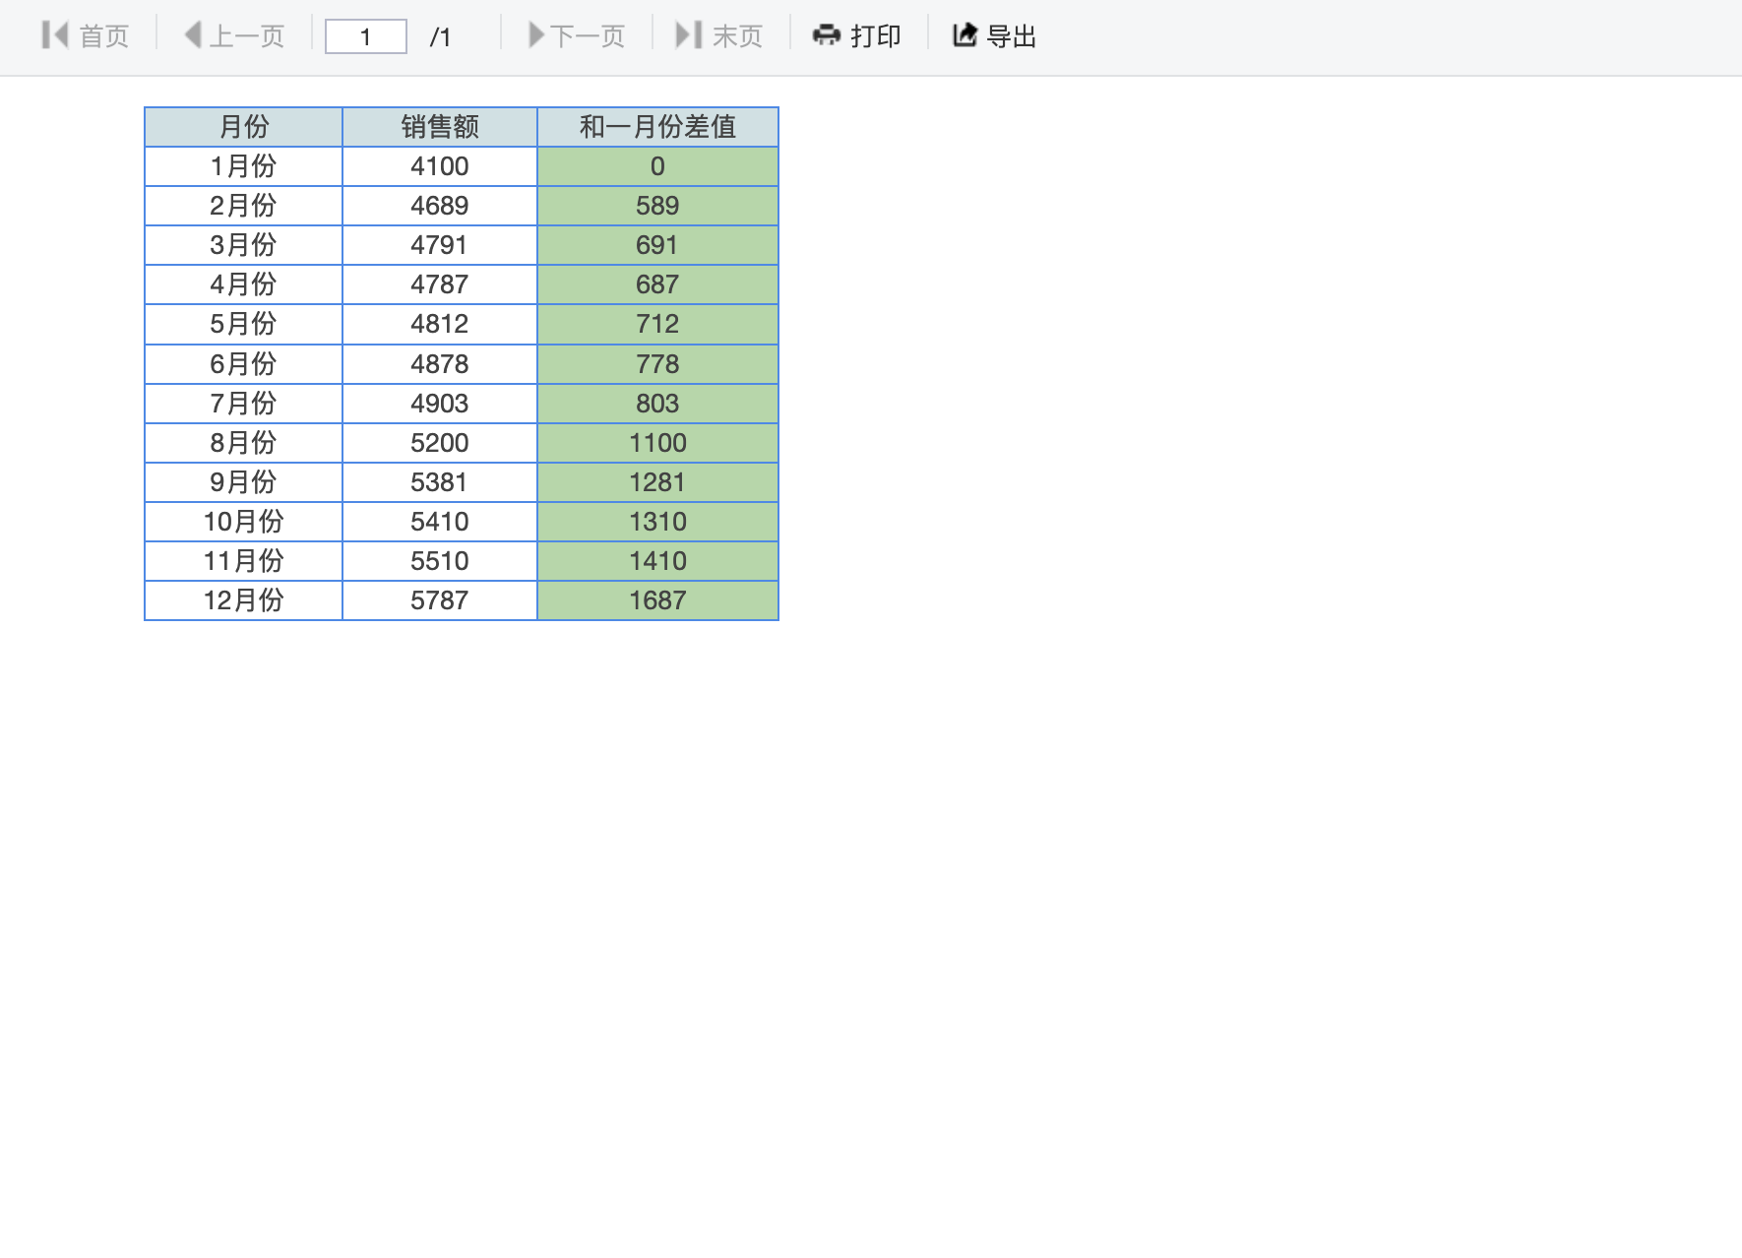
Task: Click the green cell showing 1281
Action: [657, 482]
